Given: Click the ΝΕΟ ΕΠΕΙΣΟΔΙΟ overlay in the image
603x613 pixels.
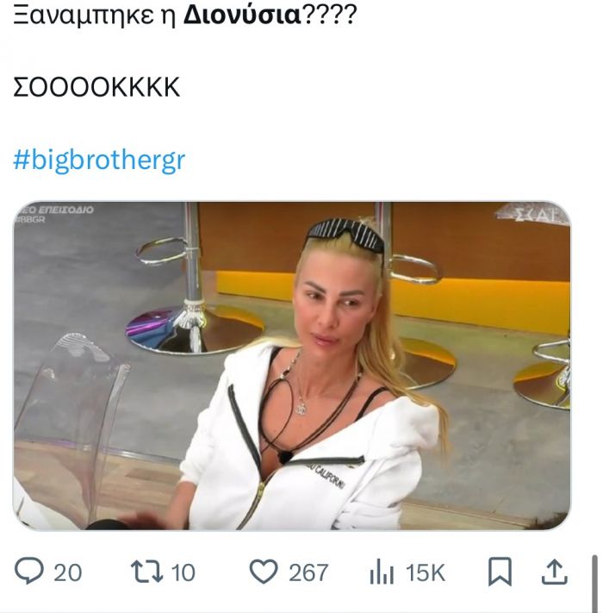Looking at the screenshot, I should (x=54, y=210).
